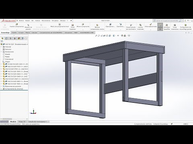Launch Smart Fasteners tool

(72, 27)
